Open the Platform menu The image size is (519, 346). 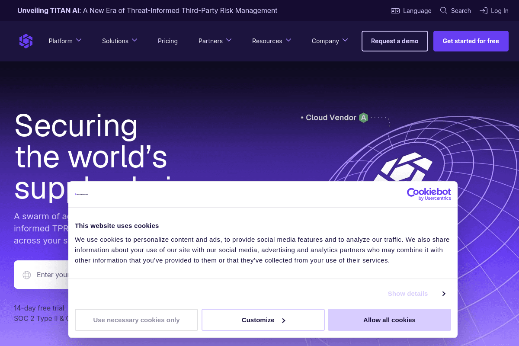coord(61,41)
